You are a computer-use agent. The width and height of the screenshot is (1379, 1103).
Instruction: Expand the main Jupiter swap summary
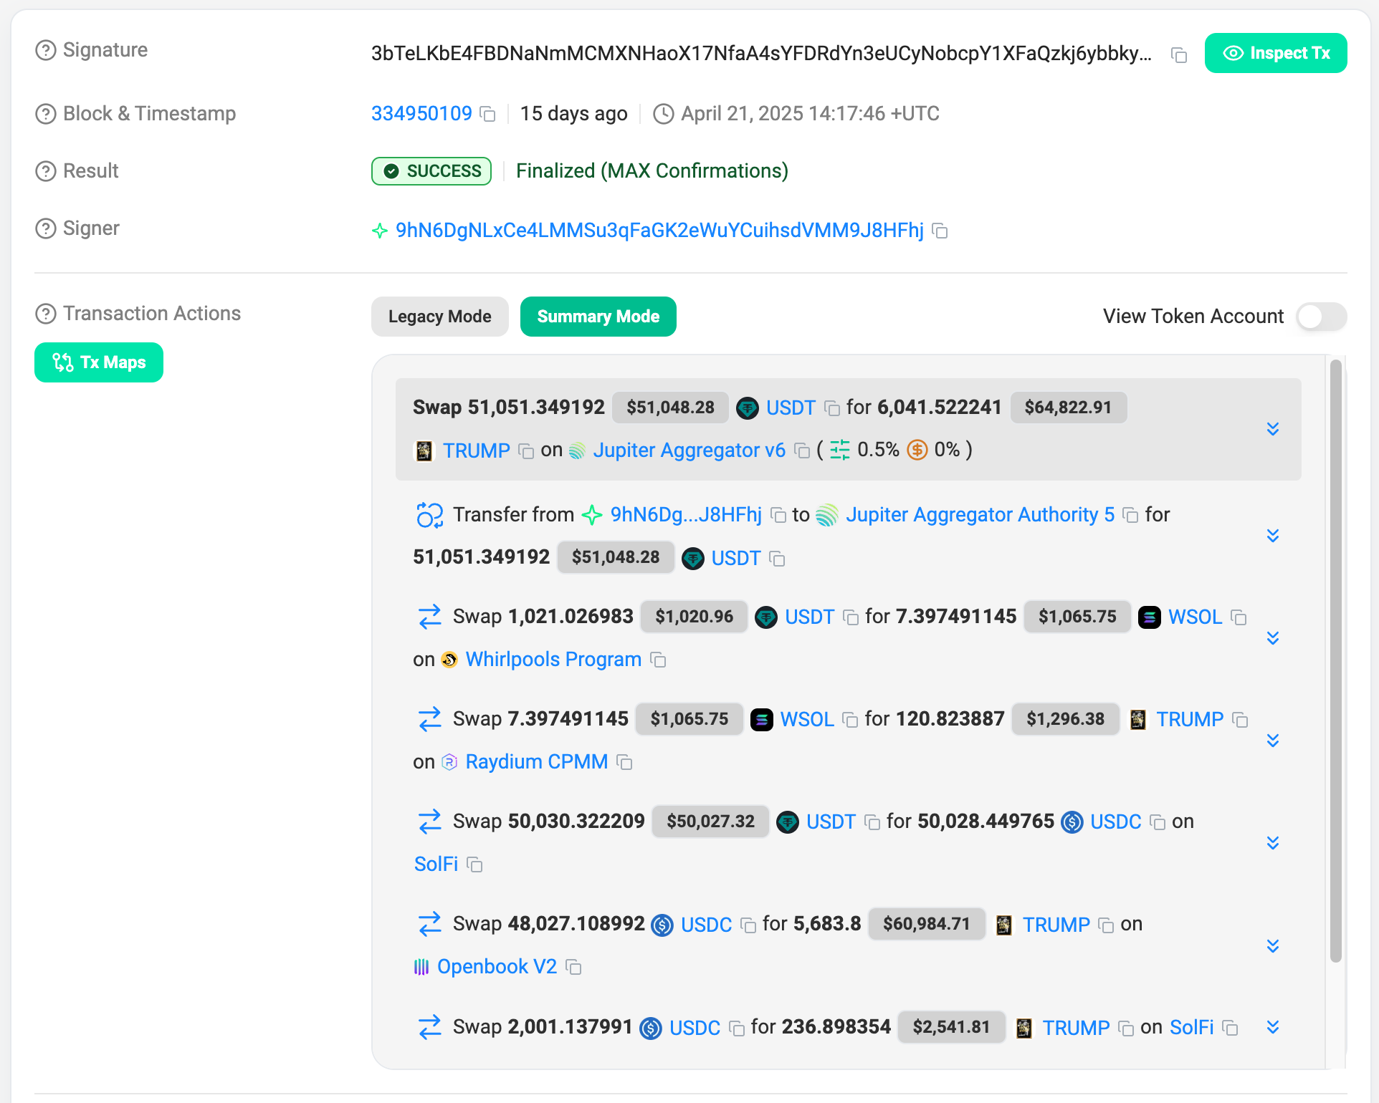[1273, 429]
